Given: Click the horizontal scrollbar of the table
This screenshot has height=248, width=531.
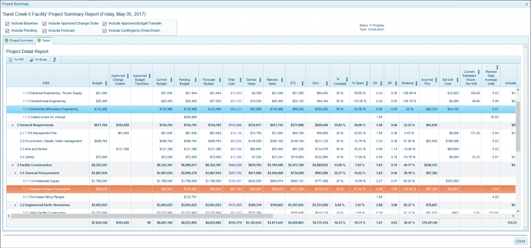Looking at the screenshot, I should [142, 216].
